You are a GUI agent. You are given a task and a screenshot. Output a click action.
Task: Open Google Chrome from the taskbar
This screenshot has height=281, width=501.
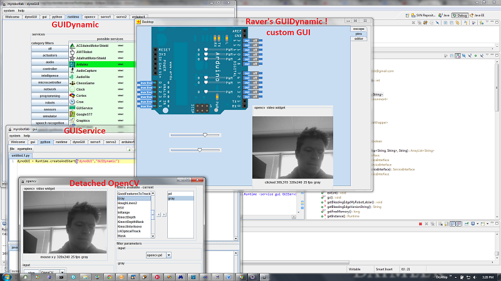pyautogui.click(x=109, y=277)
